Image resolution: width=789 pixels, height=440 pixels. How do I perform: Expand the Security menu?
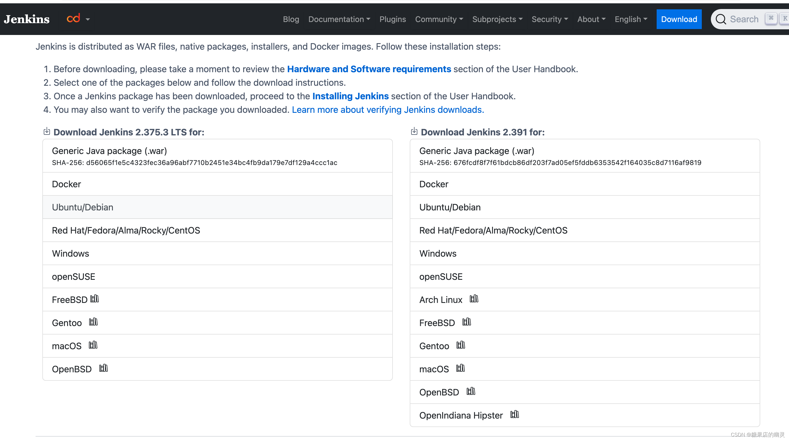click(x=550, y=19)
